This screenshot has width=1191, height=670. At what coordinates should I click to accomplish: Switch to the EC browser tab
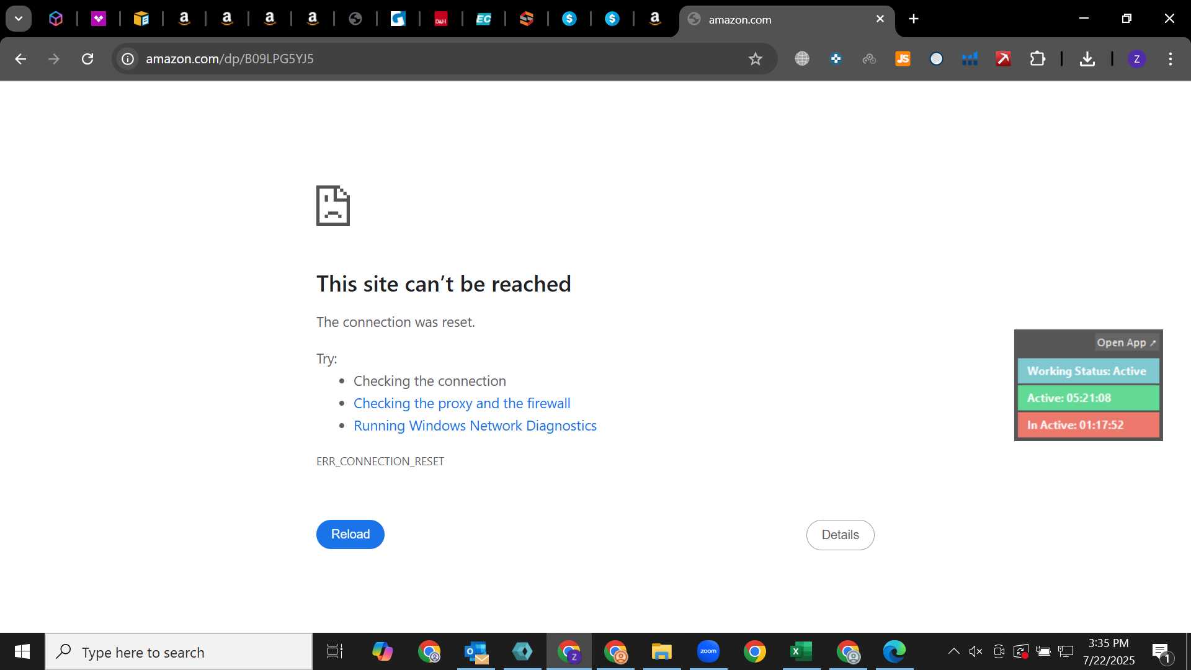[483, 19]
